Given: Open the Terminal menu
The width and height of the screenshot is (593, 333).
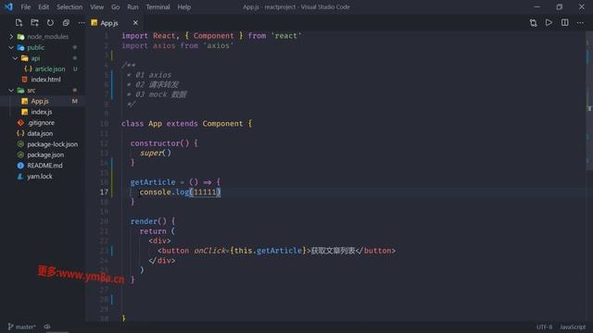Looking at the screenshot, I should (158, 6).
